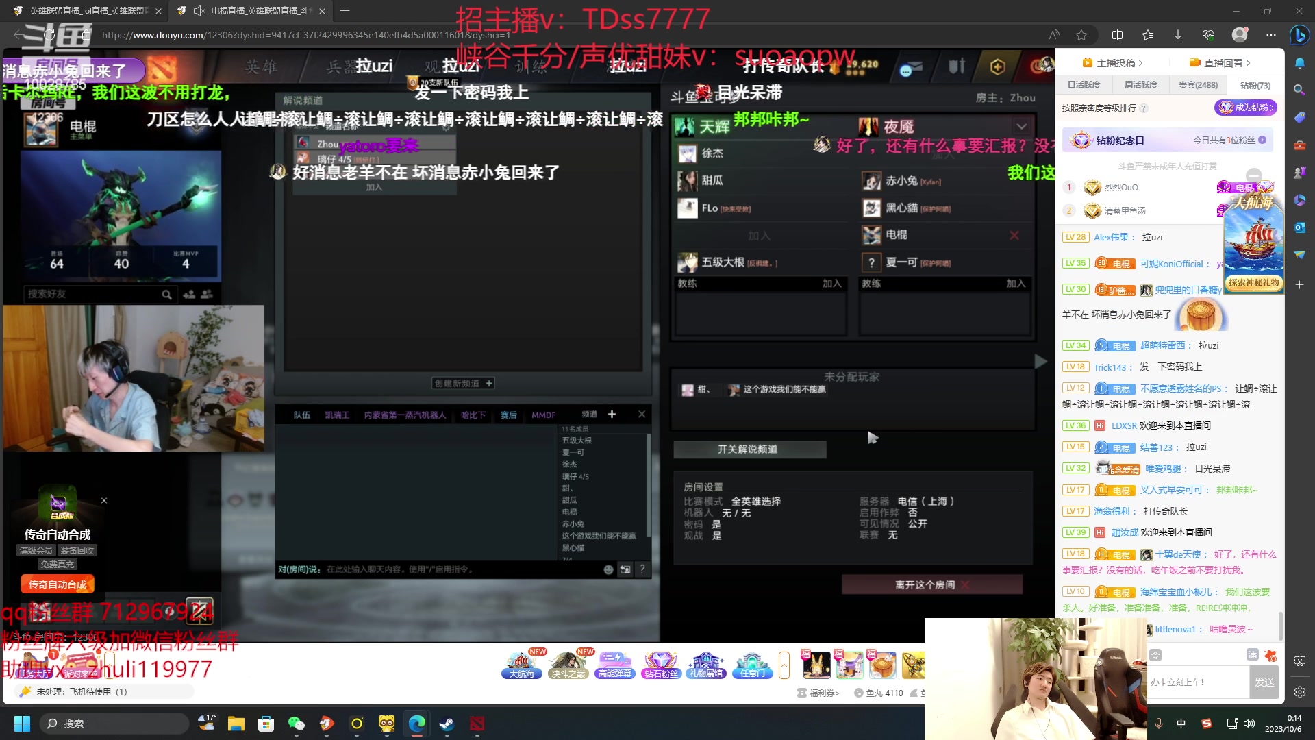Click the 发送 send chat button
1315x740 pixels.
(1264, 682)
